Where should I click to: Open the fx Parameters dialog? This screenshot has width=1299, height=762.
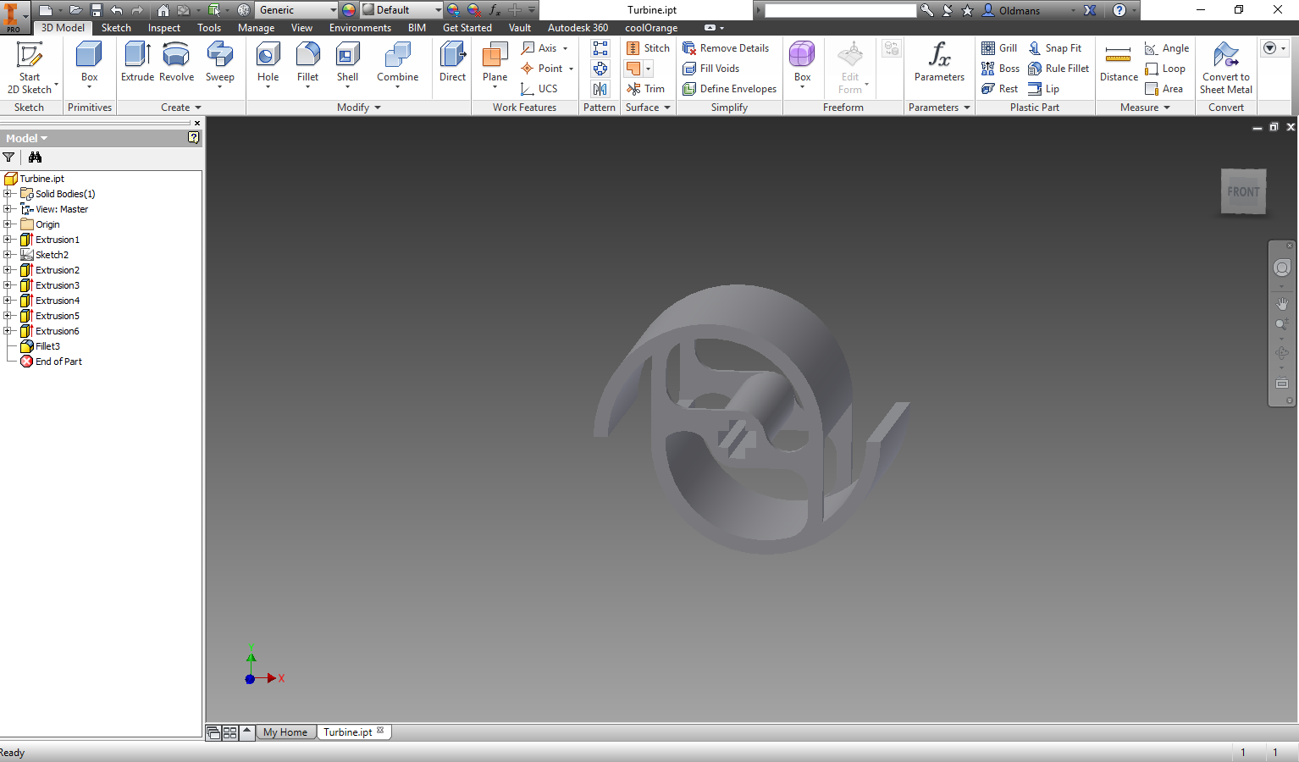pyautogui.click(x=939, y=62)
